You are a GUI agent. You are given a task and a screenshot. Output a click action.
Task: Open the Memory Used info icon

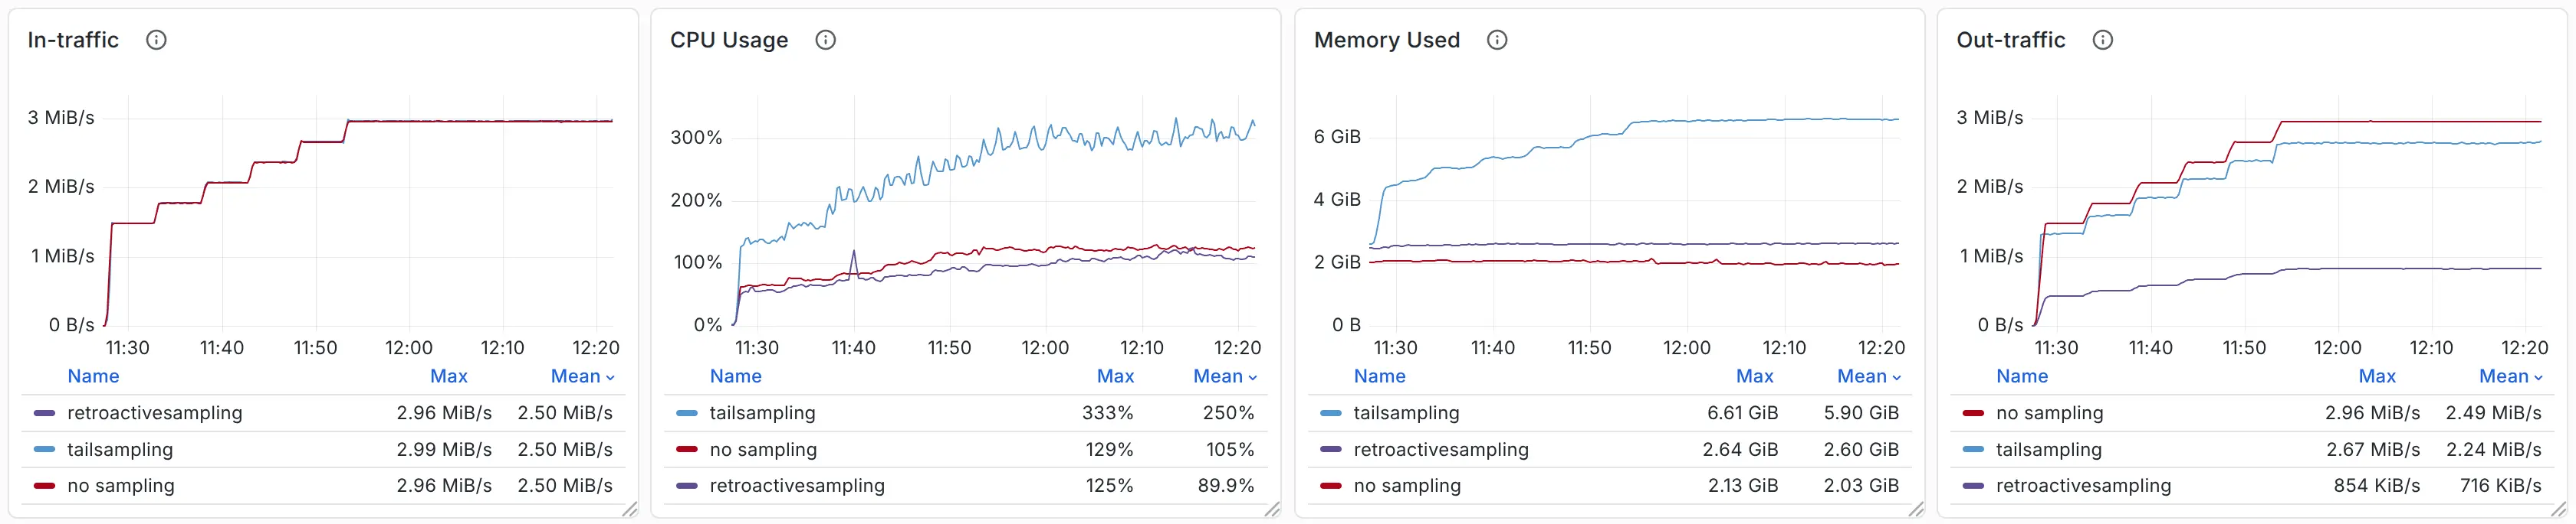coord(1496,40)
